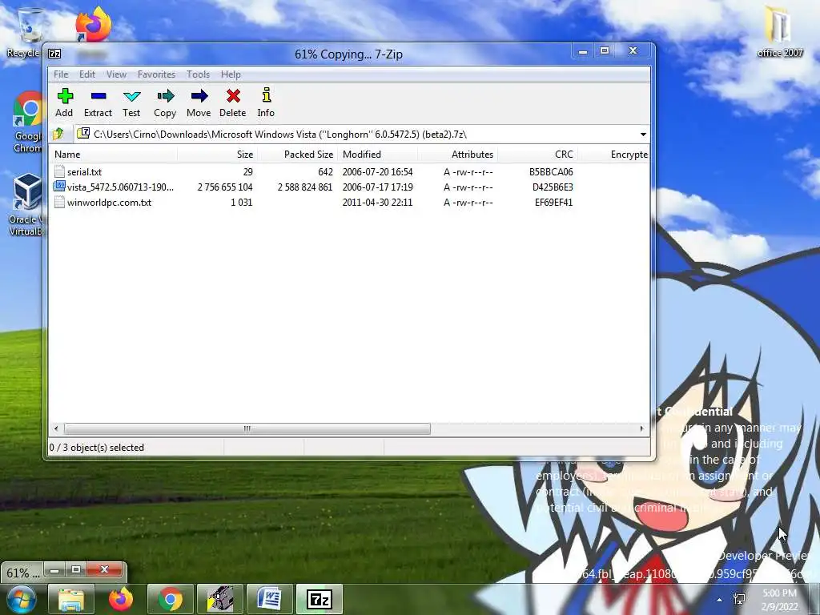
Task: Click the horizontal scrollbar thumb
Action: coord(247,429)
